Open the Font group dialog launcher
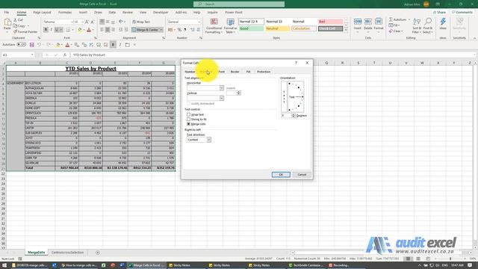The image size is (478, 269). (96, 38)
